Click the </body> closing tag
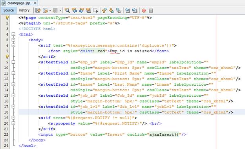Image resolution: width=245 pixels, height=149 pixels. pos(37,140)
